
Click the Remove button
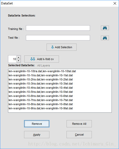(37, 124)
